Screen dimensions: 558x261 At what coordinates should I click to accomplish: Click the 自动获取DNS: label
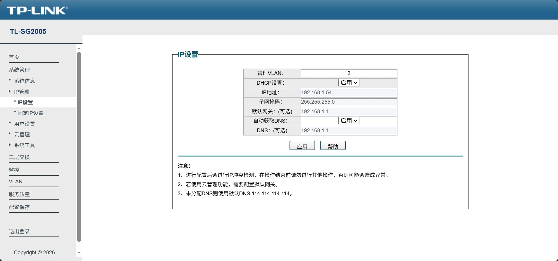[x=271, y=121]
